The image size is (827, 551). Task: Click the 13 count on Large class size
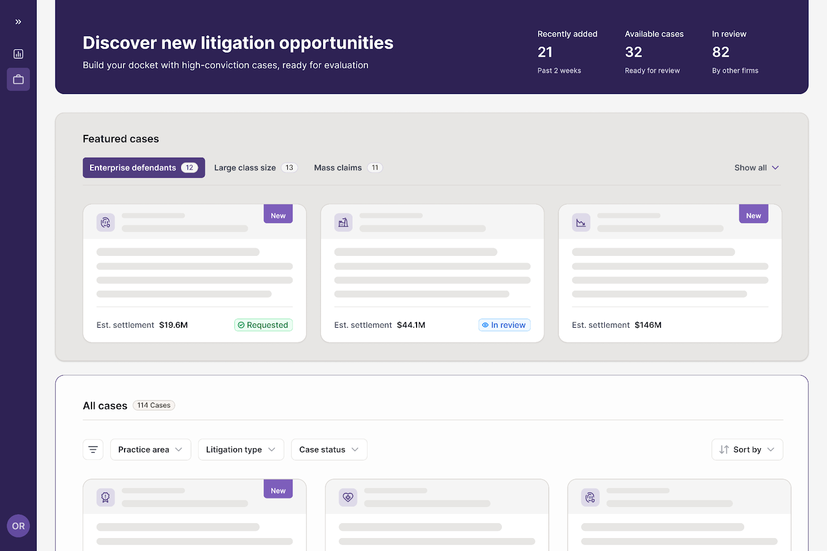289,167
